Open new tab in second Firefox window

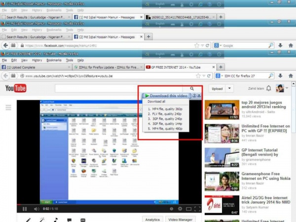coord(148,37)
